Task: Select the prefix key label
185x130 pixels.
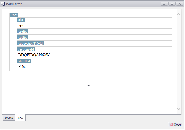Action: [x=22, y=32]
